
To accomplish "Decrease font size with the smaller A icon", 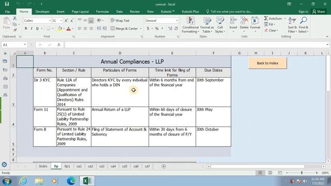I will (x=72, y=21).
